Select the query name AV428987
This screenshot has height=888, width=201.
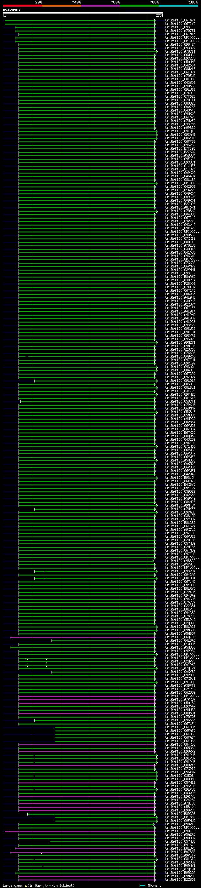[x=12, y=10]
